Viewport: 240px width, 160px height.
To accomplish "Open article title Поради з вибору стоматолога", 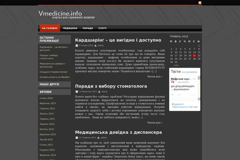I will click(x=111, y=86).
